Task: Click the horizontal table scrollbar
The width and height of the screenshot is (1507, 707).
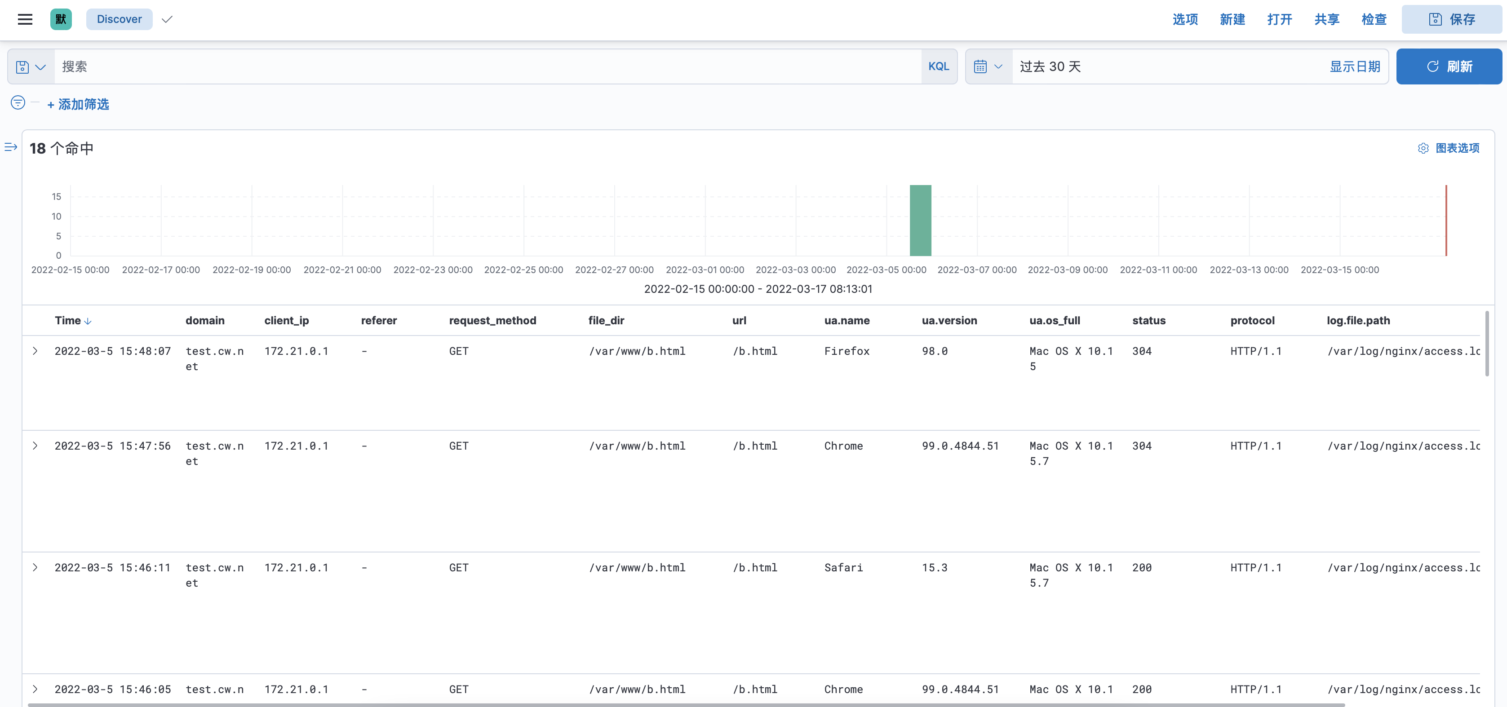Action: click(686, 705)
